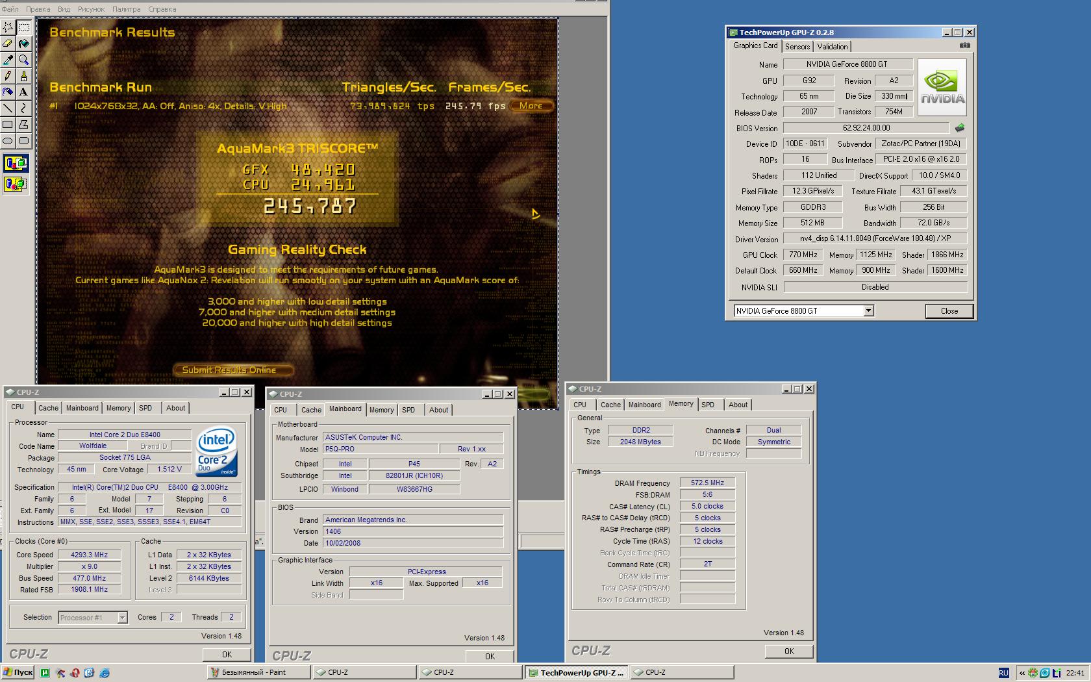Image resolution: width=1091 pixels, height=682 pixels.
Task: Open the Start (Пуск) menu
Action: point(18,673)
